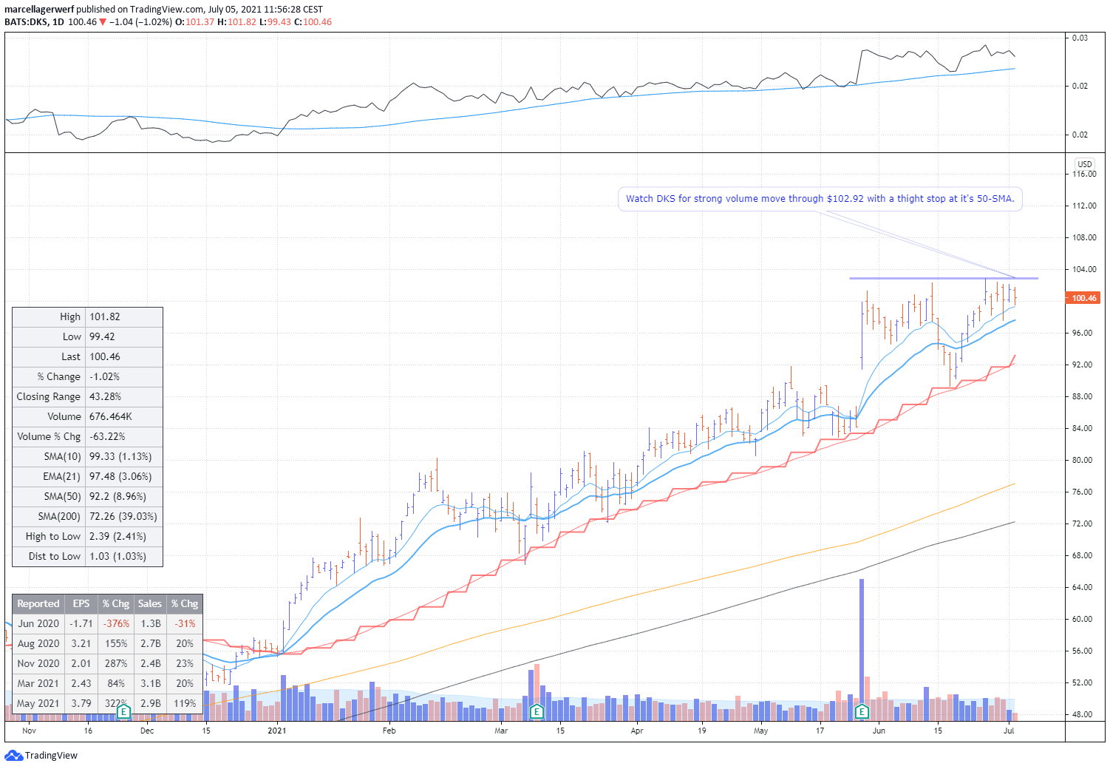Screen dimensions: 1110x769
Task: Select the Volume % Chg value -63.22%
Action: point(107,436)
